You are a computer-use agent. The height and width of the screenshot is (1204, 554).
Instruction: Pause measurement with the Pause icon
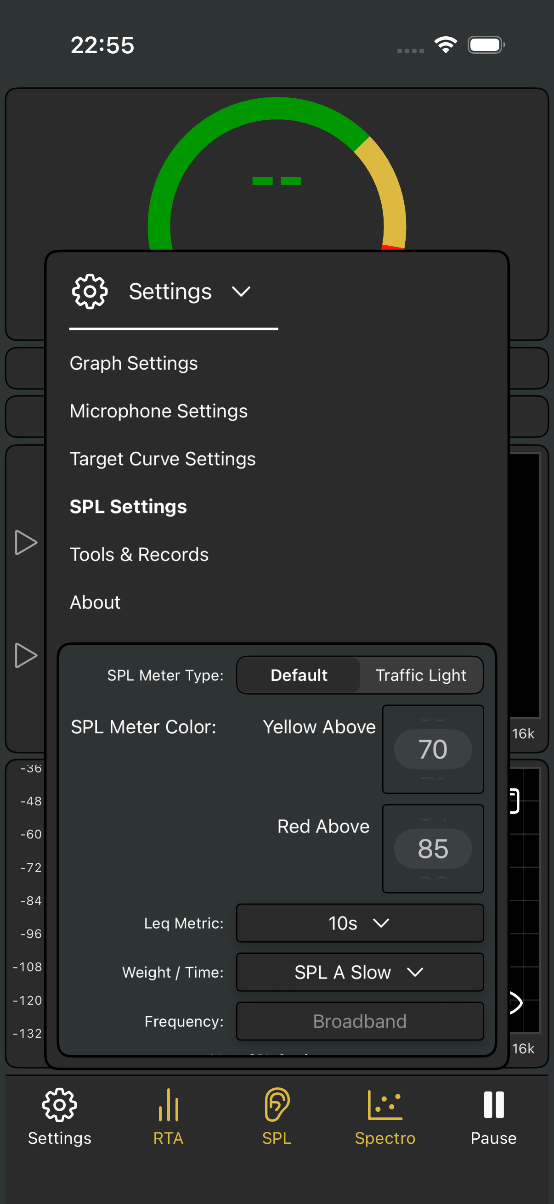coord(494,1105)
